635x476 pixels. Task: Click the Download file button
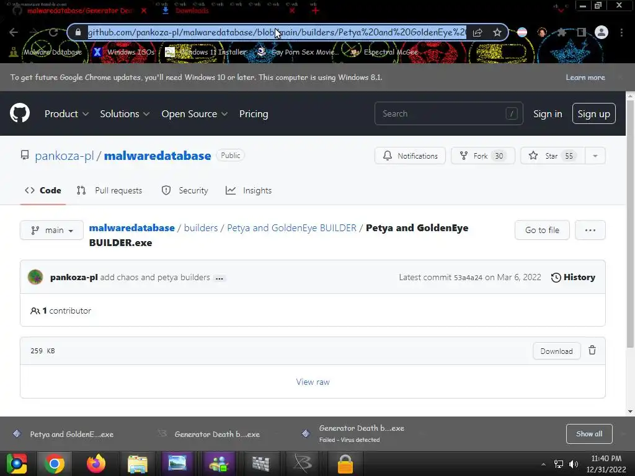(556, 351)
